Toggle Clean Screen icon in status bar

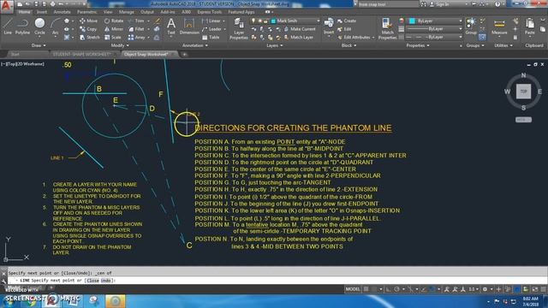click(x=535, y=289)
